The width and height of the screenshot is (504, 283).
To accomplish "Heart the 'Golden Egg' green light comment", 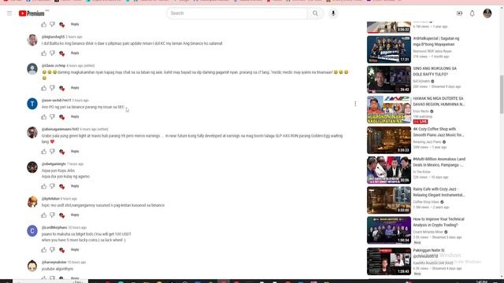I will [x=61, y=152].
